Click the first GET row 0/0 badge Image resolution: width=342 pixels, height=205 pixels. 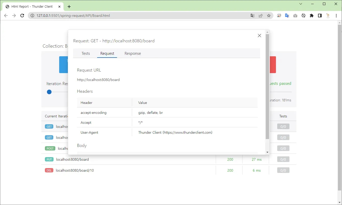pos(283,127)
